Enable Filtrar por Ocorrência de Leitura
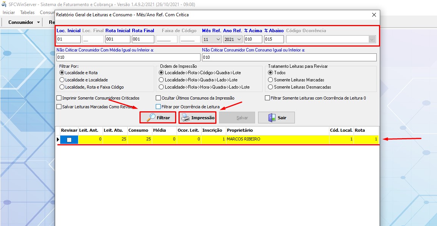This screenshot has width=437, height=226. click(x=158, y=107)
